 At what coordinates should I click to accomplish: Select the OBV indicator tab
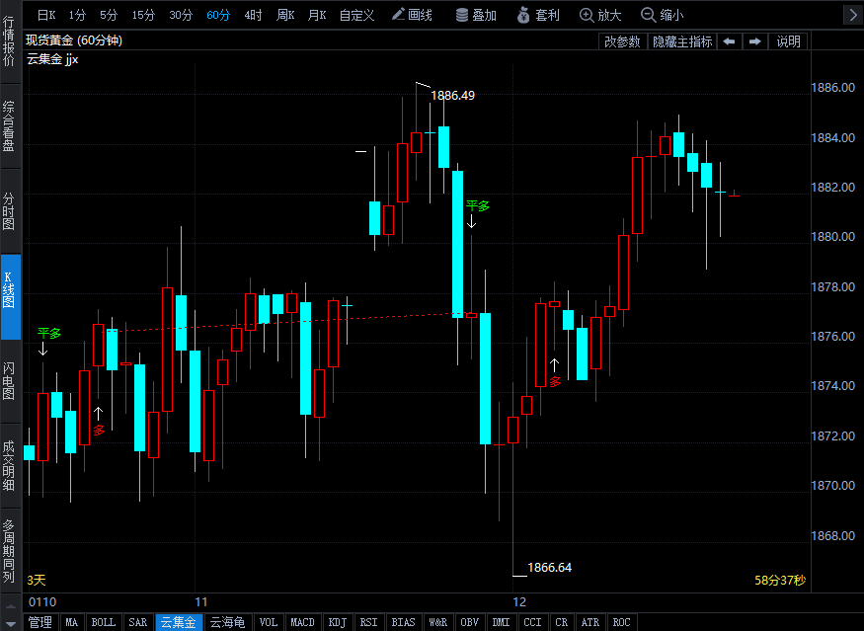point(469,622)
